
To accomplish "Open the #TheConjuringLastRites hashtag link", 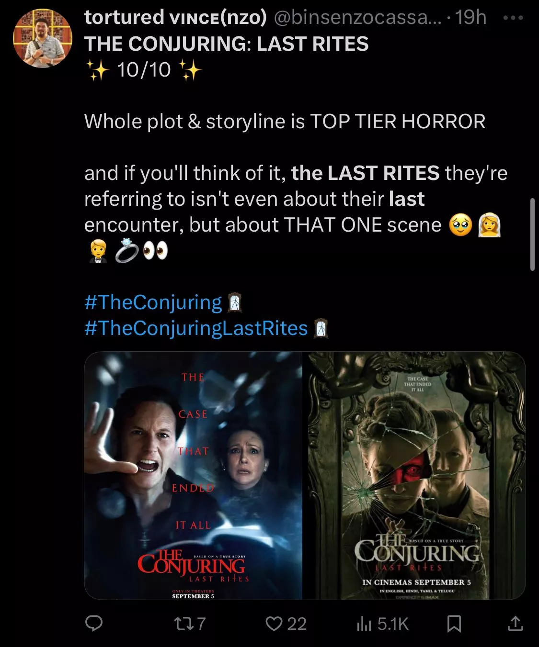I will pyautogui.click(x=196, y=328).
